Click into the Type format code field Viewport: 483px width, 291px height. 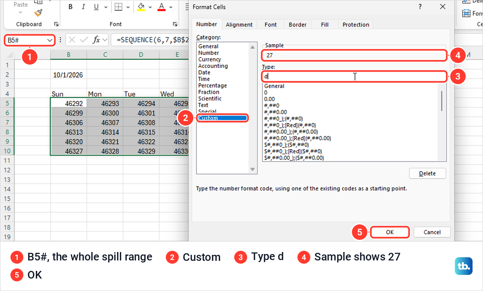tap(354, 76)
